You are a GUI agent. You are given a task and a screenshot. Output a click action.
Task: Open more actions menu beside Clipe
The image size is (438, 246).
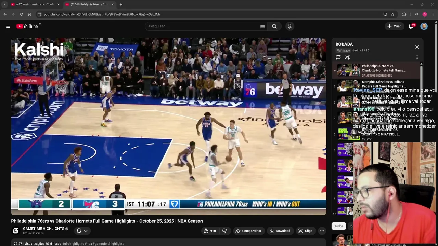point(322,231)
